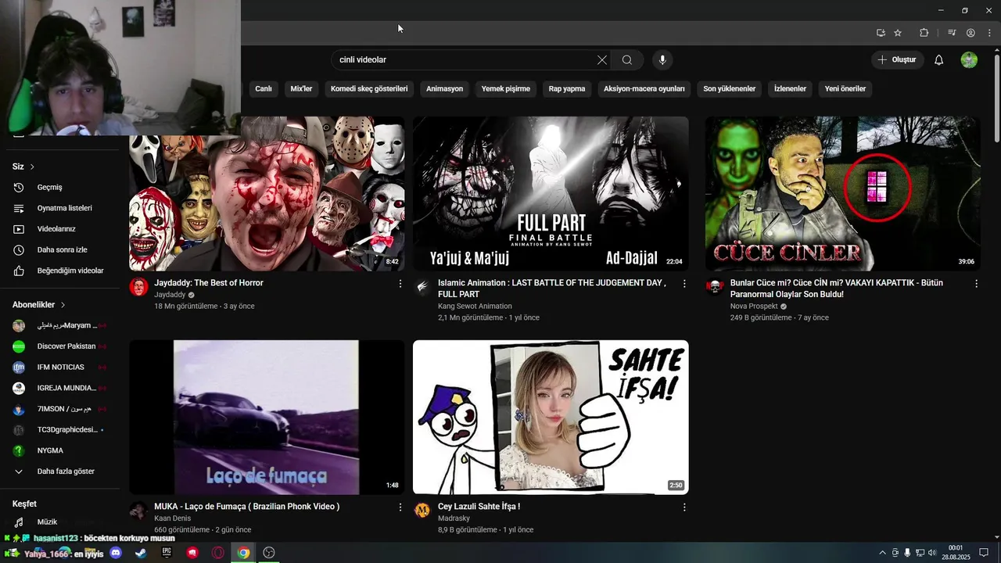
Task: Expand the Abonelikler section chevron
Action: coord(63,305)
